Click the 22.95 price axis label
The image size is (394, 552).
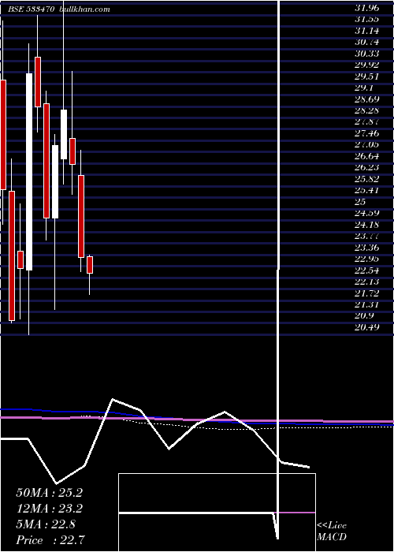tap(366, 259)
